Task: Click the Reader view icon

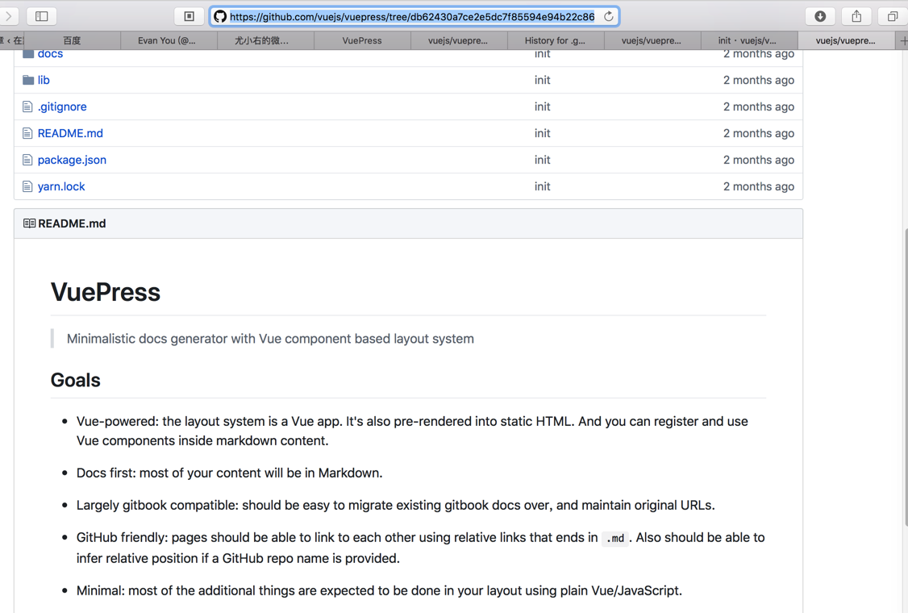Action: click(x=190, y=16)
